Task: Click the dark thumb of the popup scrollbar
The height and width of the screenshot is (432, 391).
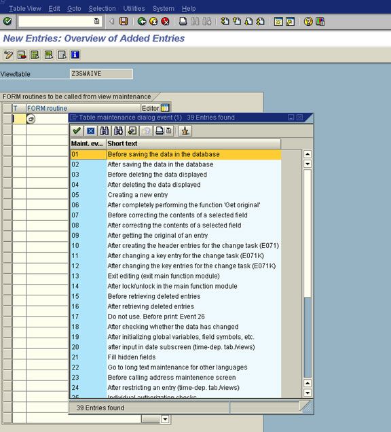Action: pos(308,338)
